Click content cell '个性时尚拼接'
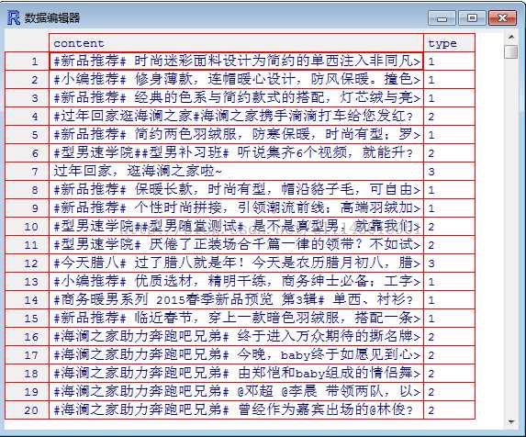 [236, 208]
